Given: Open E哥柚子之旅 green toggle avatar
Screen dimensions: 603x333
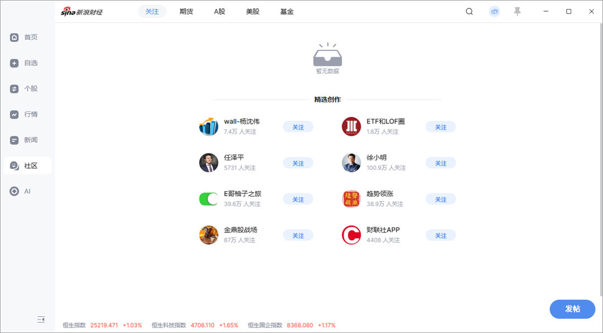Looking at the screenshot, I should 209,199.
